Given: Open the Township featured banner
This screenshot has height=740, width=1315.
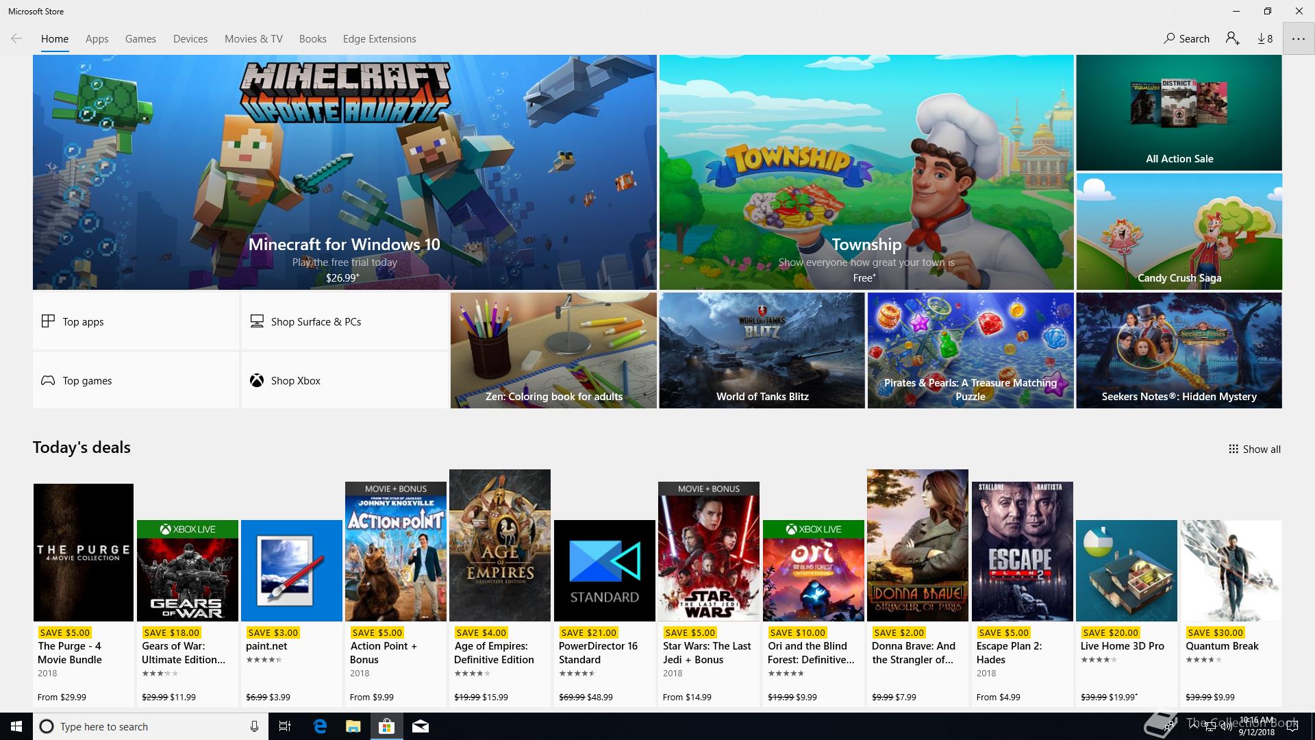Looking at the screenshot, I should pyautogui.click(x=866, y=172).
